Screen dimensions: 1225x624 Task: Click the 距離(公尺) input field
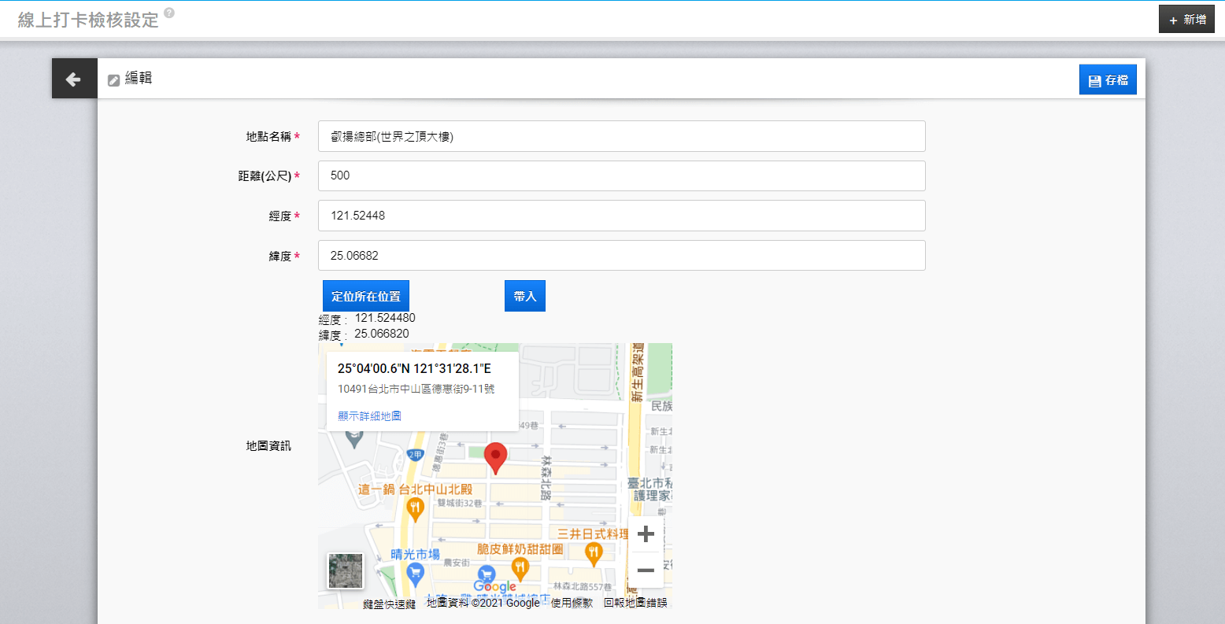click(x=621, y=175)
